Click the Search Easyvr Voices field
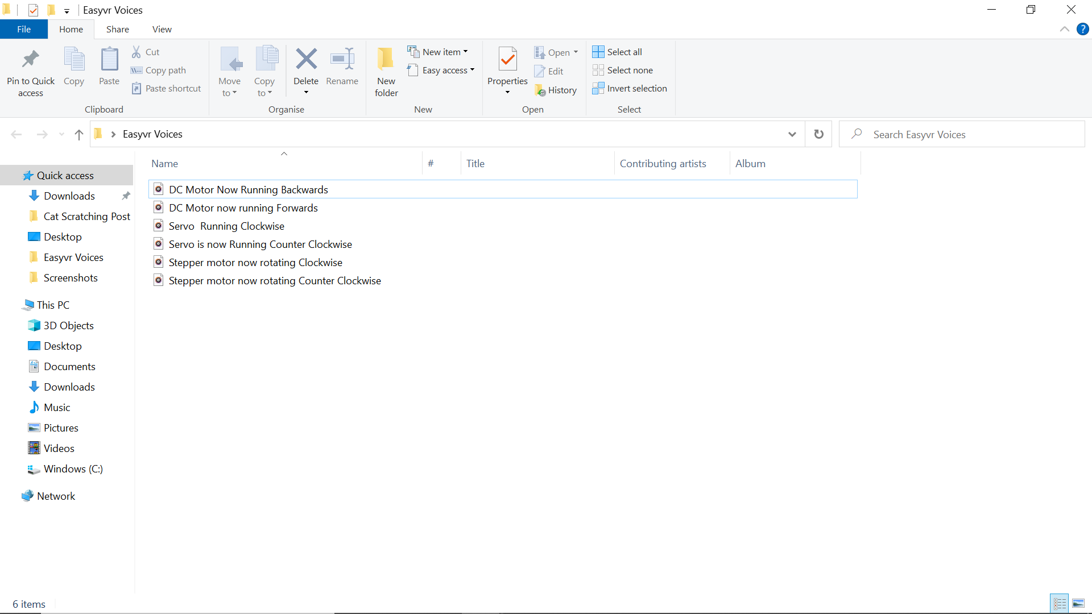 click(x=967, y=134)
